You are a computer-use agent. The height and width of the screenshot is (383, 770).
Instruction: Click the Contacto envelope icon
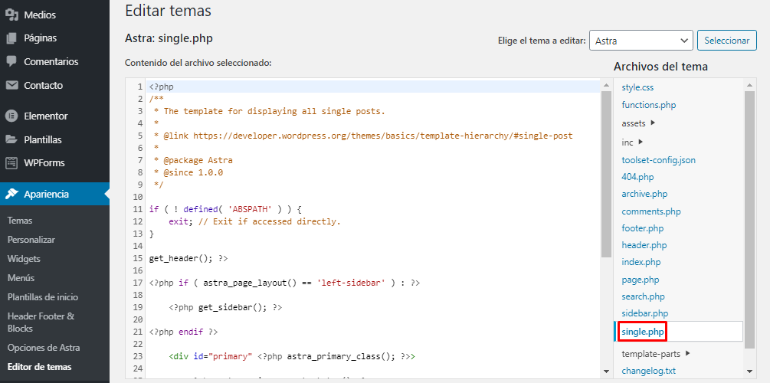pyautogui.click(x=11, y=86)
